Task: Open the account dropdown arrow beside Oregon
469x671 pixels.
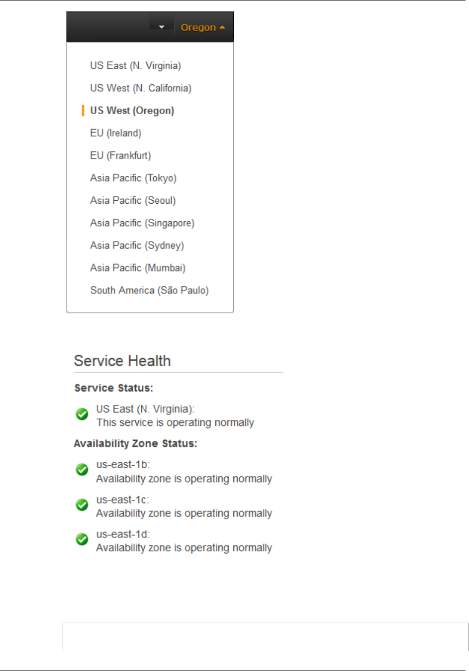Action: pyautogui.click(x=162, y=27)
